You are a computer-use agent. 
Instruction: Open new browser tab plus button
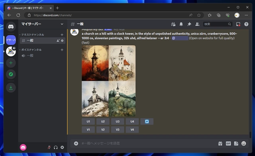click(57, 8)
